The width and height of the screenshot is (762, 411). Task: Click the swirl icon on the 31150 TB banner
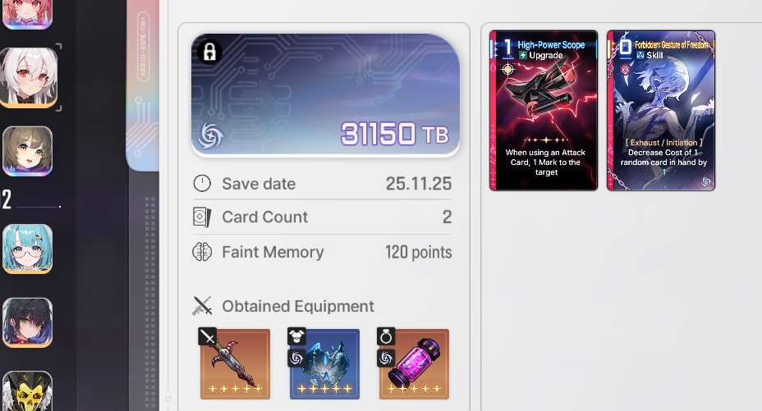(210, 135)
